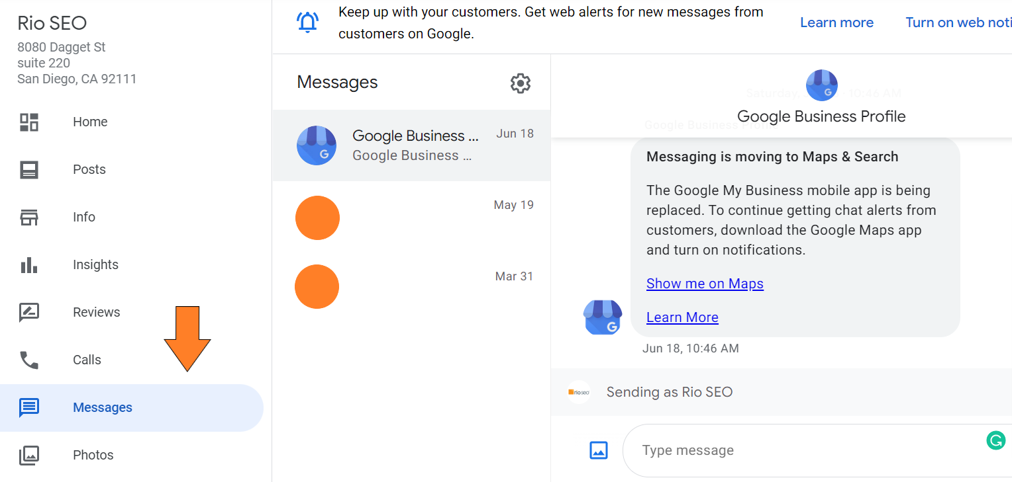Open the Learn More chat link
The width and height of the screenshot is (1012, 482).
[x=682, y=317]
